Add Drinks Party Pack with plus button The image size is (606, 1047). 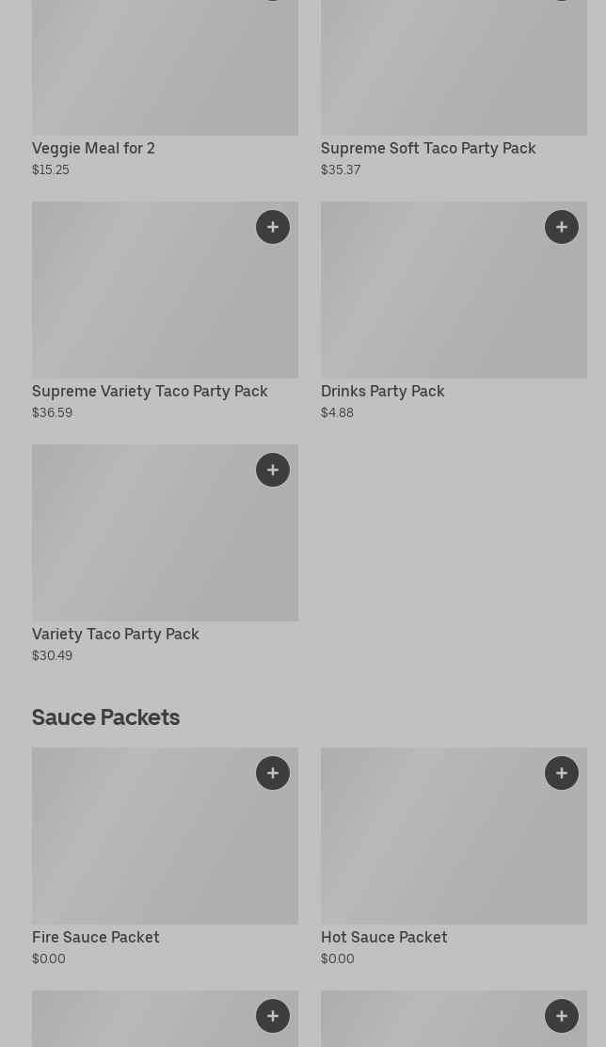pos(562,227)
